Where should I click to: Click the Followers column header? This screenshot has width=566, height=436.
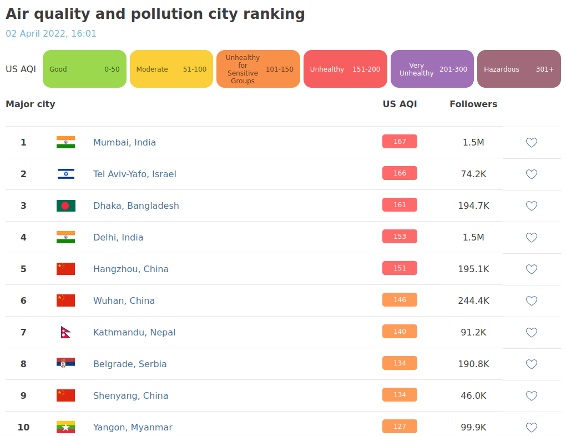coord(473,104)
